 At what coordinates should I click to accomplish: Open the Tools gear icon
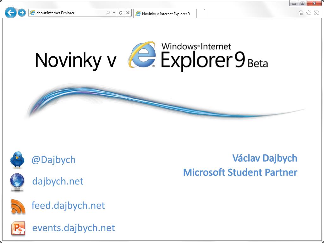(316, 13)
